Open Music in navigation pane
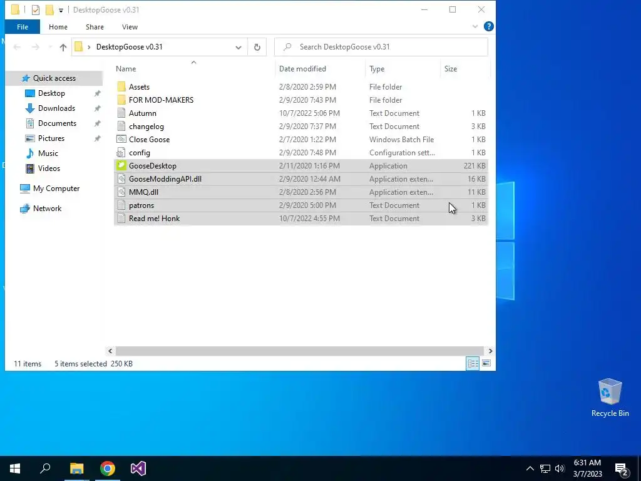Image resolution: width=641 pixels, height=481 pixels. [x=48, y=153]
